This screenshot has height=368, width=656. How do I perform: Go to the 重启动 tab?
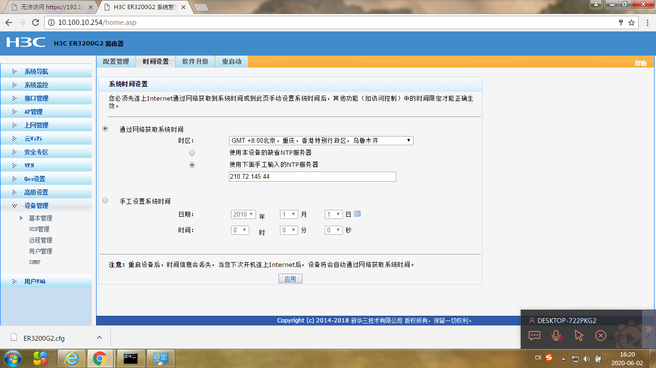pos(231,61)
